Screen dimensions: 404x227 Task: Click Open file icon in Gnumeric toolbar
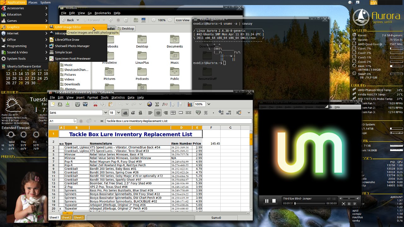coord(59,104)
